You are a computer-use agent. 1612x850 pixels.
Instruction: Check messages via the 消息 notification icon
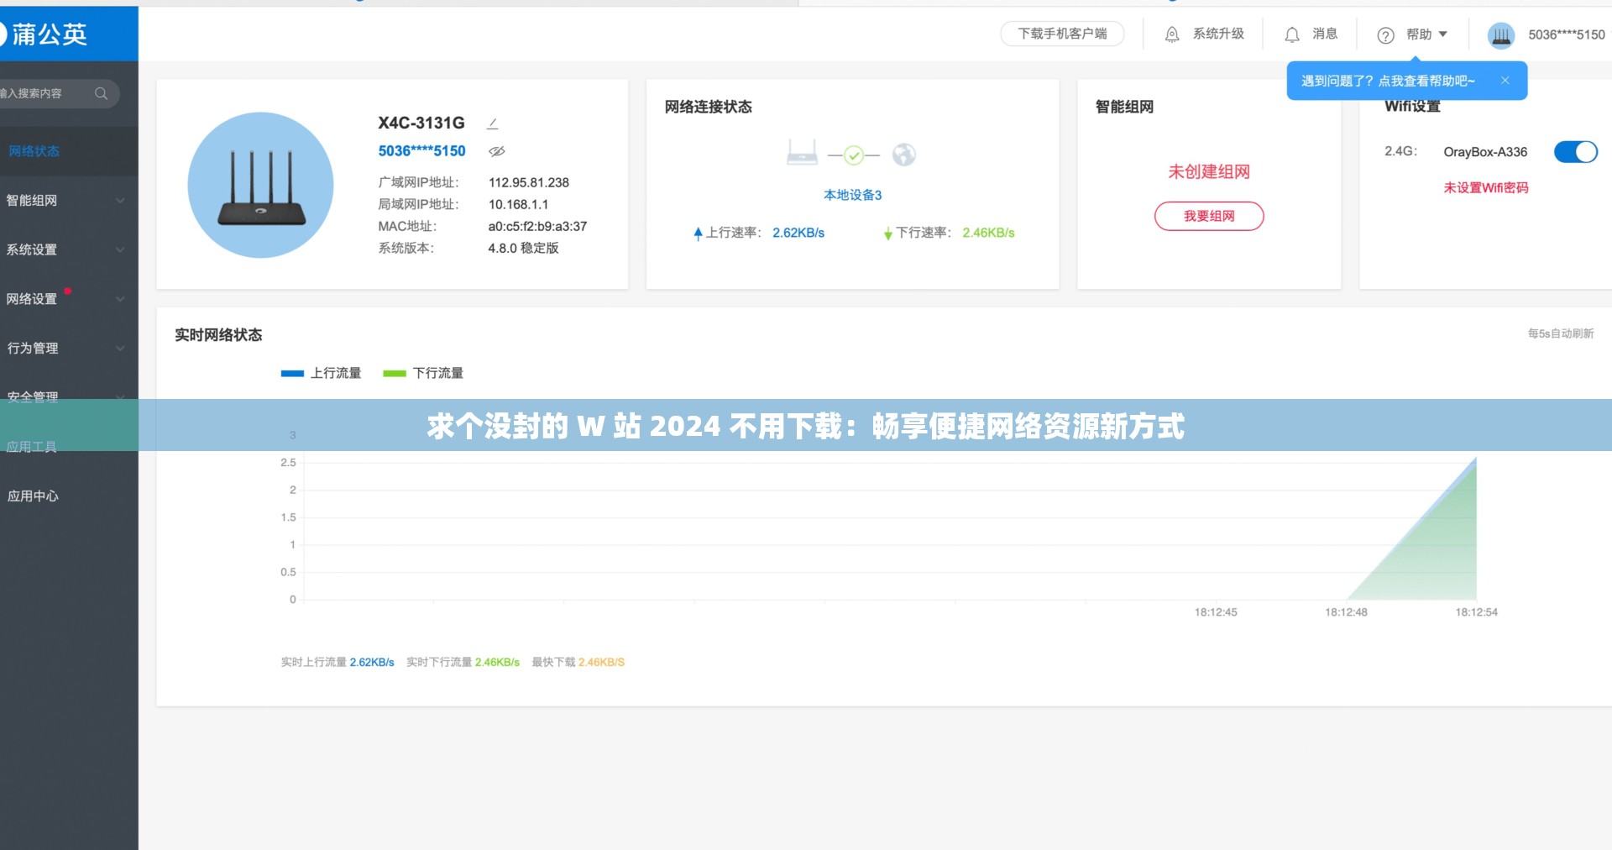coord(1292,34)
